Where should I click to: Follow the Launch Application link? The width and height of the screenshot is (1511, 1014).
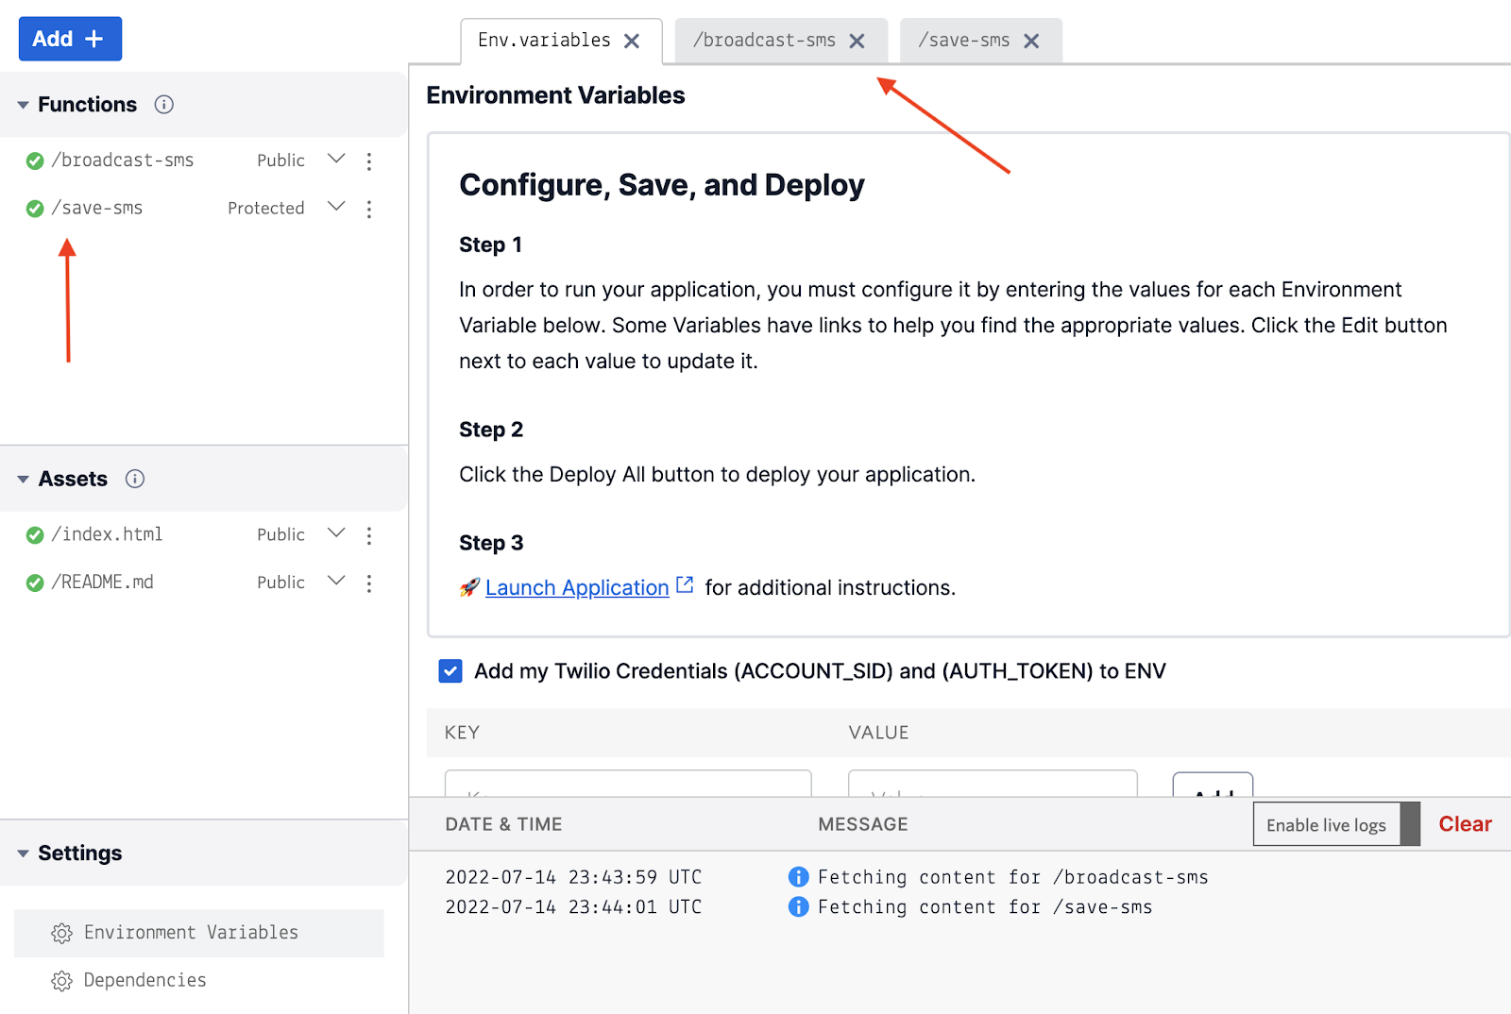(577, 587)
